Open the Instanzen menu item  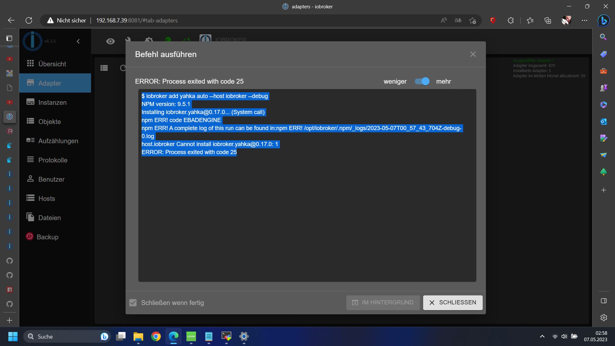tap(55, 102)
